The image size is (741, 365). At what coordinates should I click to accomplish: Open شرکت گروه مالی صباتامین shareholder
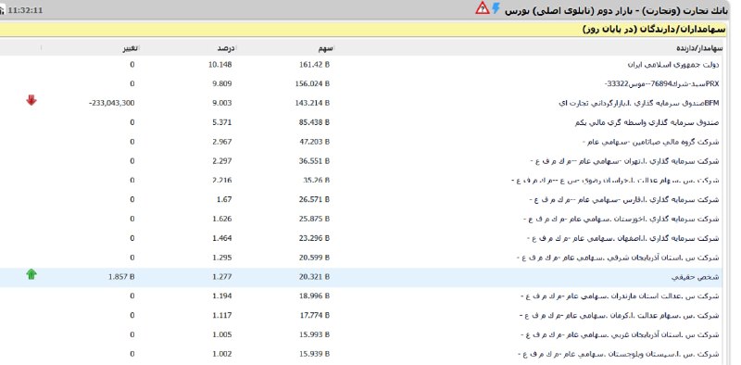point(651,142)
